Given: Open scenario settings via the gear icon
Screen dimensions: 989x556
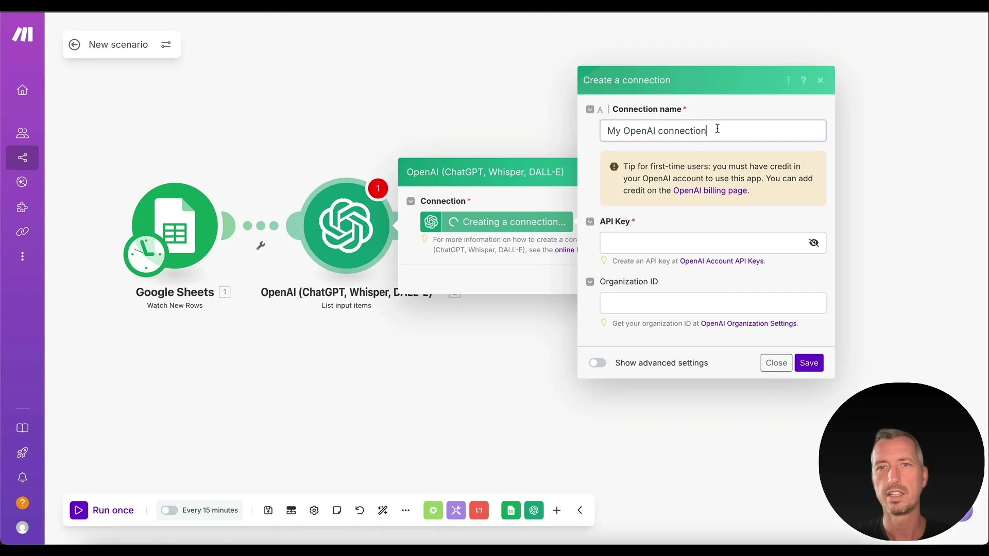Looking at the screenshot, I should tap(314, 510).
